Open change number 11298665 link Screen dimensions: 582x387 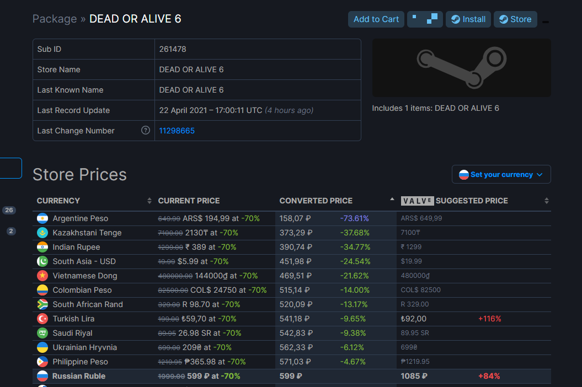coord(177,131)
